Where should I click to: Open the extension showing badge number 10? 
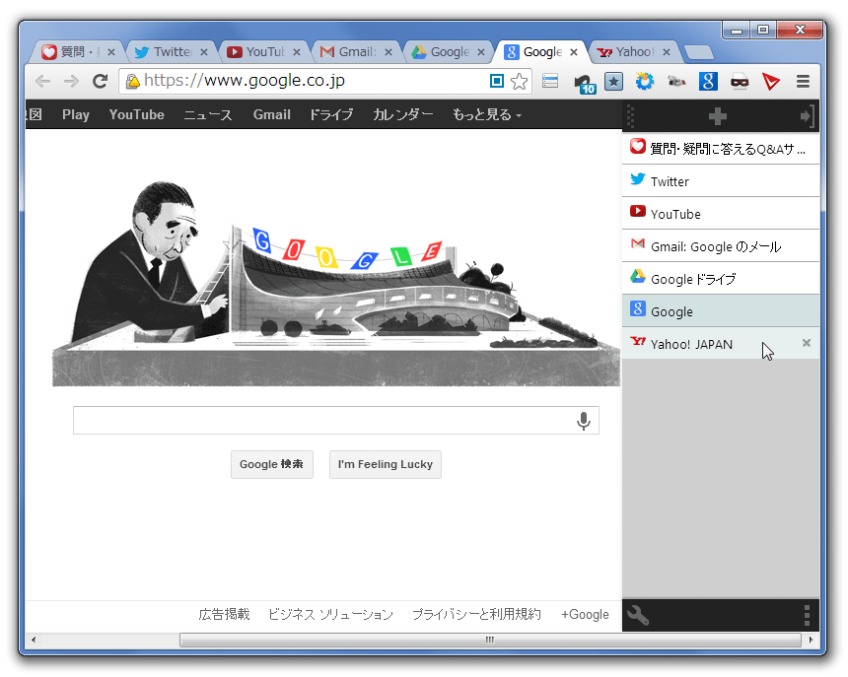coord(584,83)
